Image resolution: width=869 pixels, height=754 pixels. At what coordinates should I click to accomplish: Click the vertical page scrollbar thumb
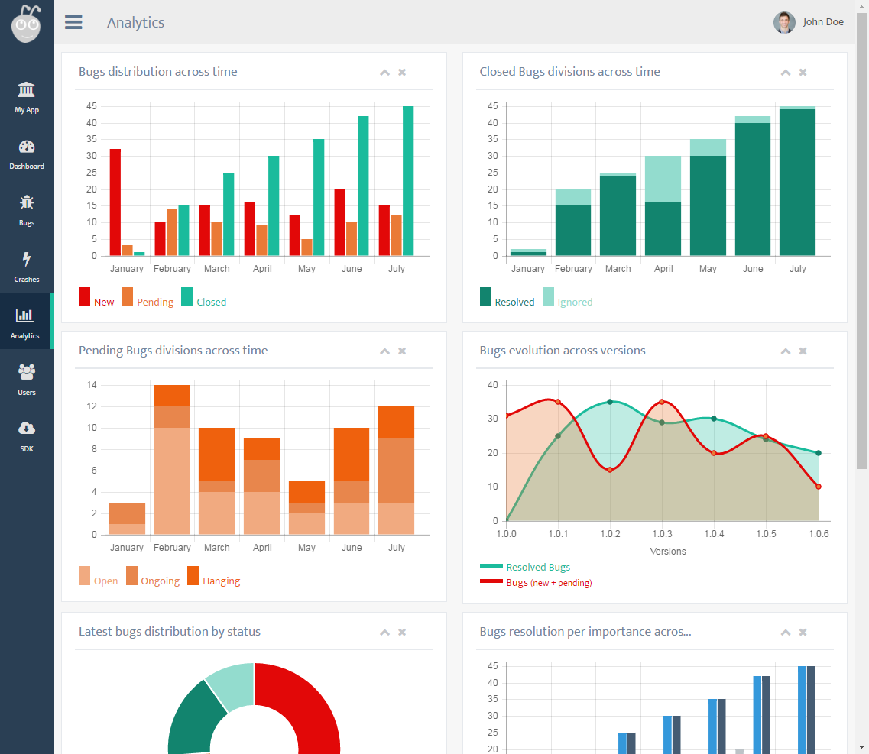pos(862,240)
